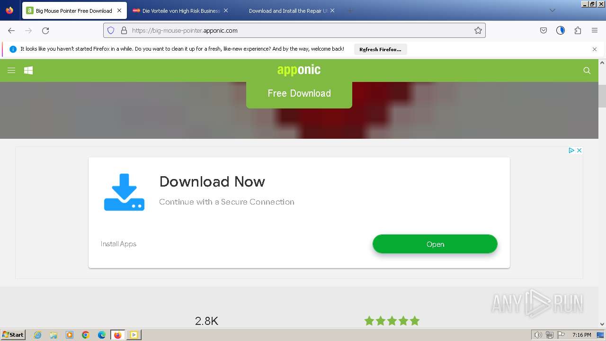Click the tracking protection shield icon

pyautogui.click(x=111, y=30)
